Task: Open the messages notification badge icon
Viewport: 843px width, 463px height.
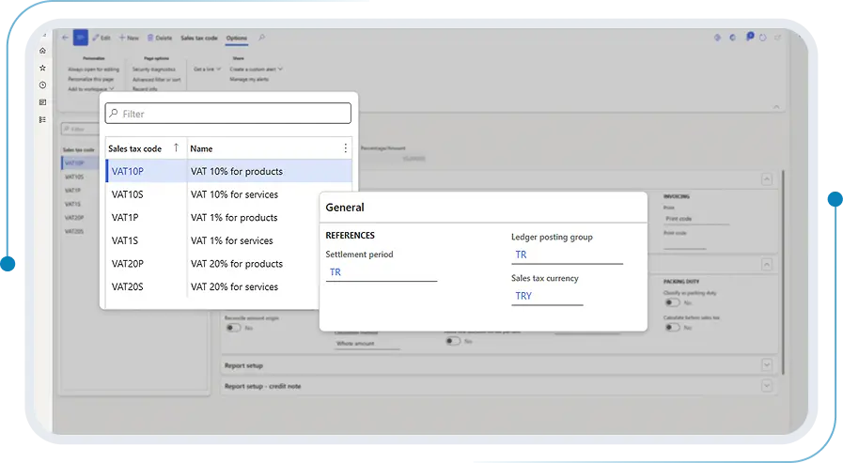Action: pos(749,37)
